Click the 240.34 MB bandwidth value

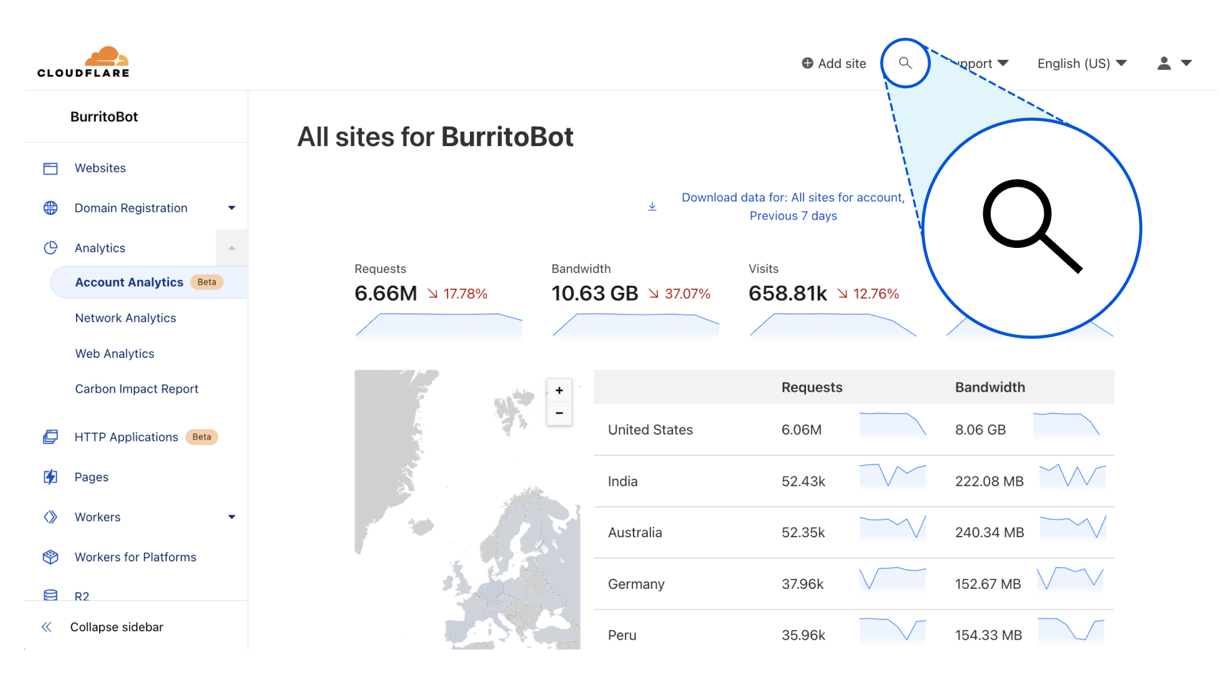pos(989,532)
